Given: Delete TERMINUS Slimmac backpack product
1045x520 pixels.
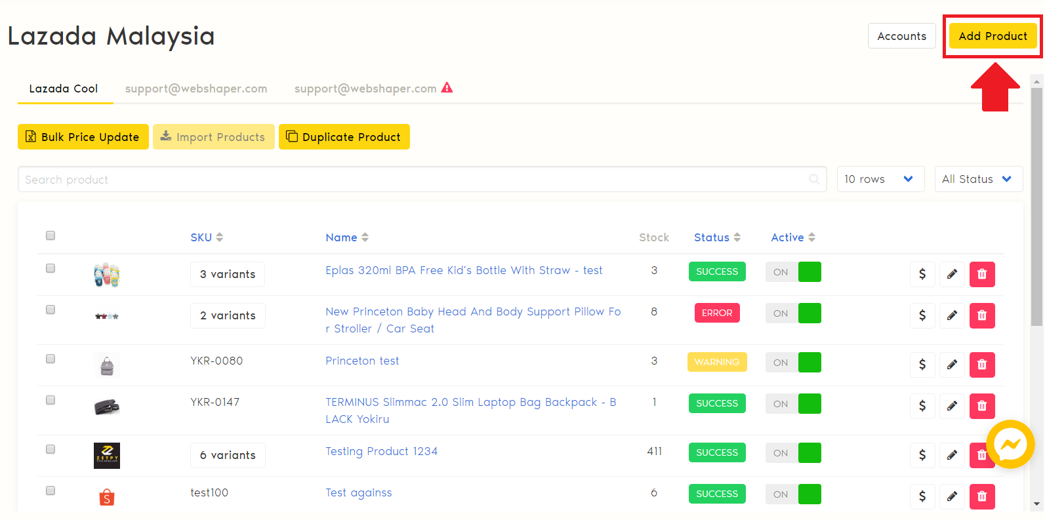Looking at the screenshot, I should 982,406.
